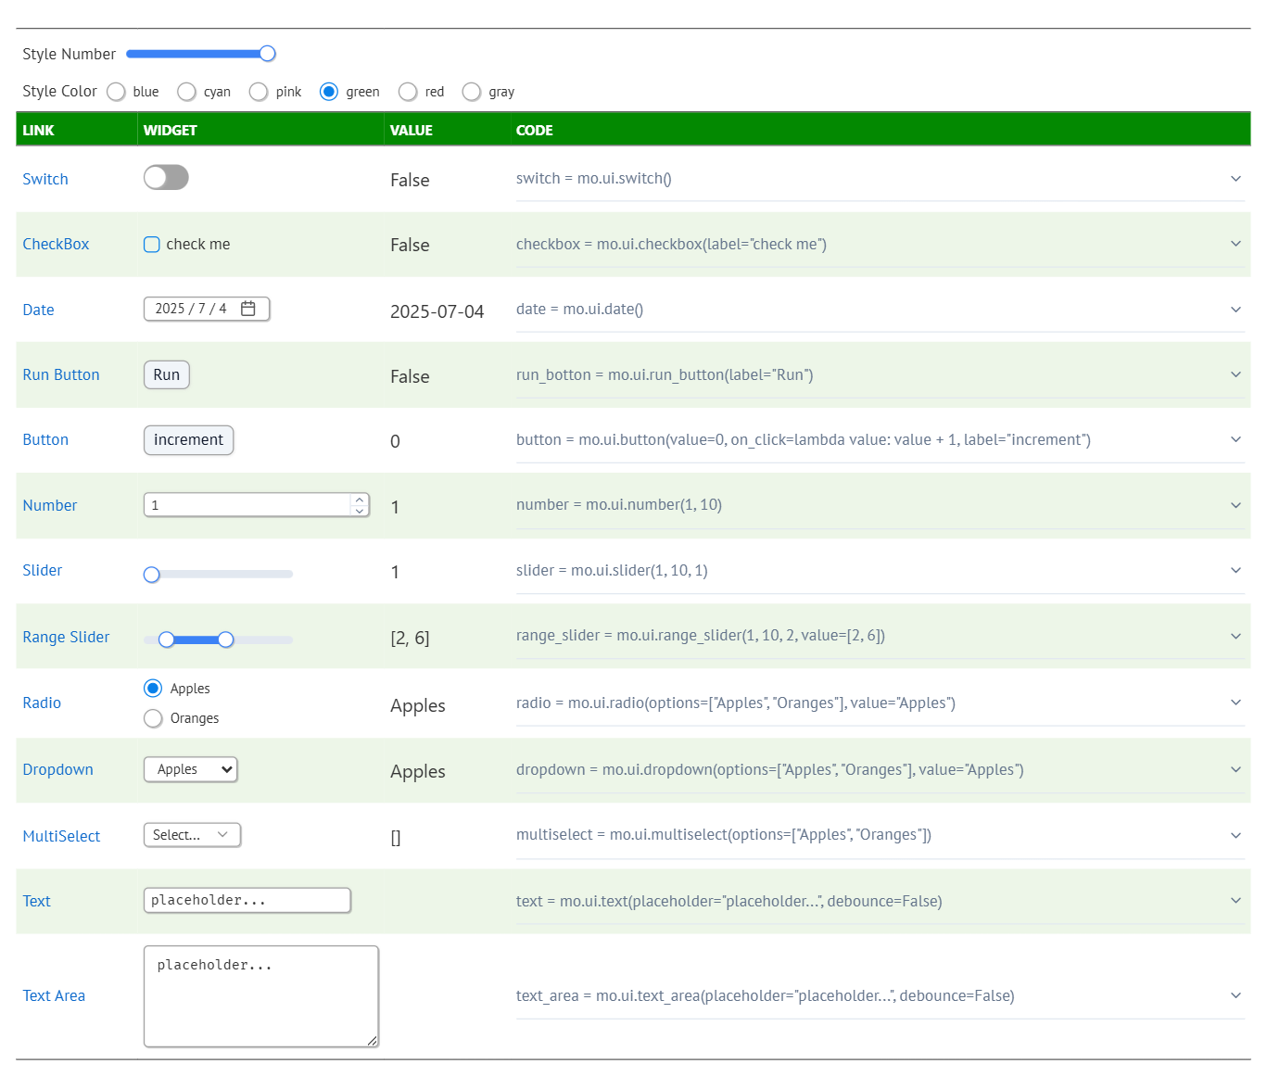This screenshot has height=1089, width=1267.
Task: Select the cyan style color
Action: (186, 92)
